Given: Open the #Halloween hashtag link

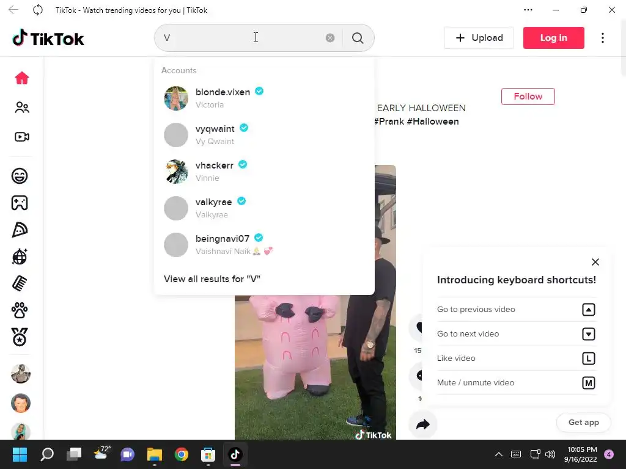Looking at the screenshot, I should point(433,122).
